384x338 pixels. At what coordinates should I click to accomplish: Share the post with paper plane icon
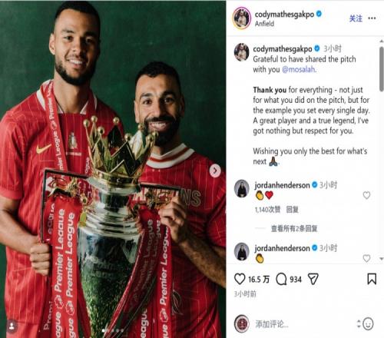(x=313, y=279)
